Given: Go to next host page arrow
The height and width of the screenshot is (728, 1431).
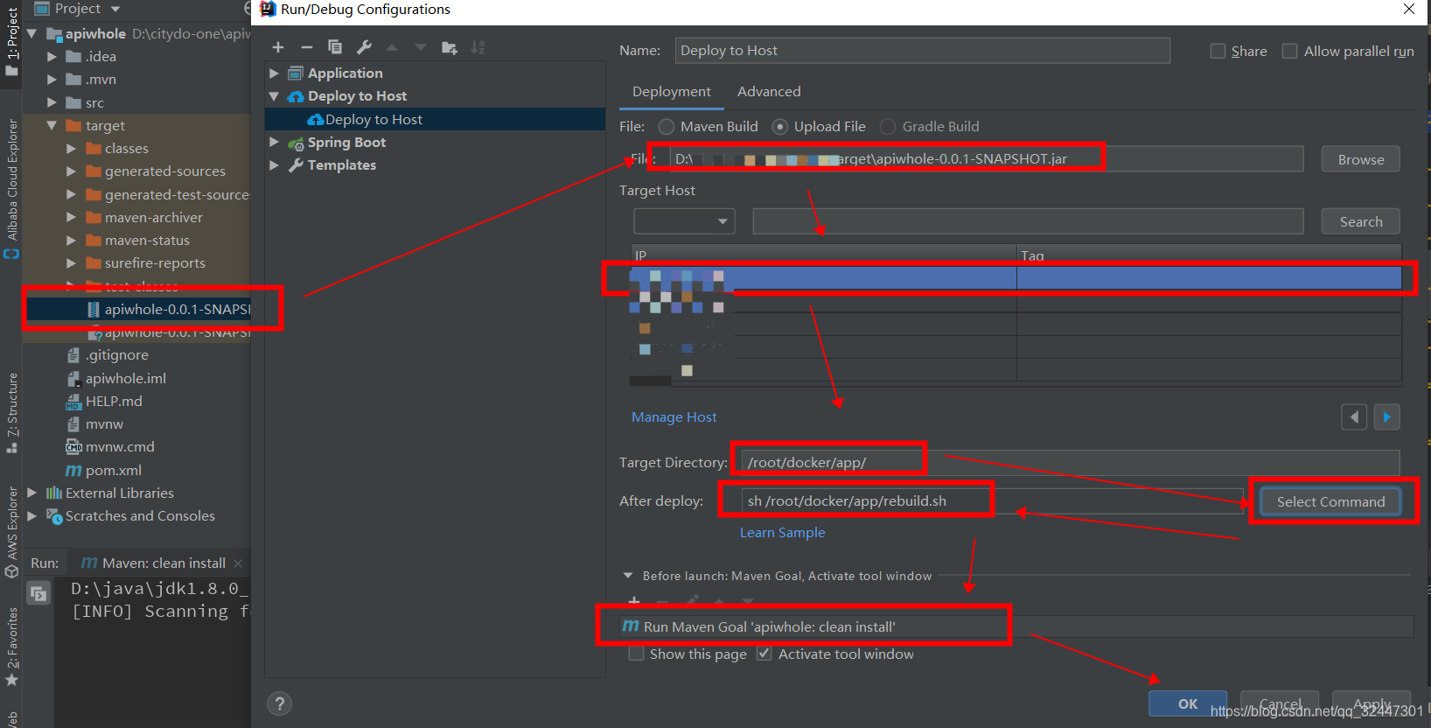Looking at the screenshot, I should [1386, 417].
